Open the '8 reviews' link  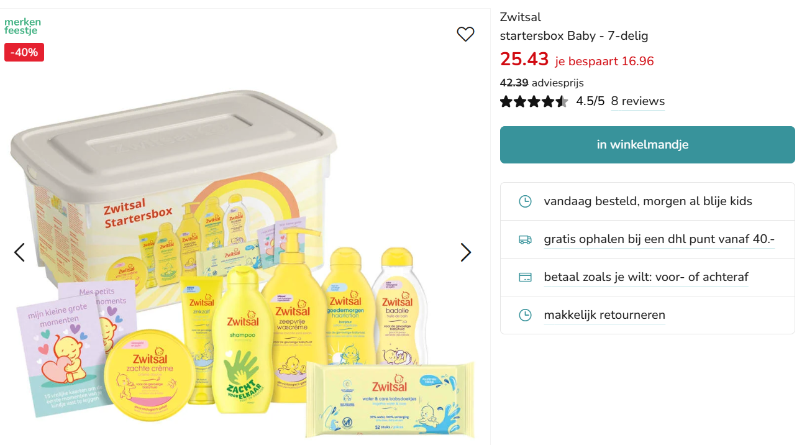[x=637, y=101]
